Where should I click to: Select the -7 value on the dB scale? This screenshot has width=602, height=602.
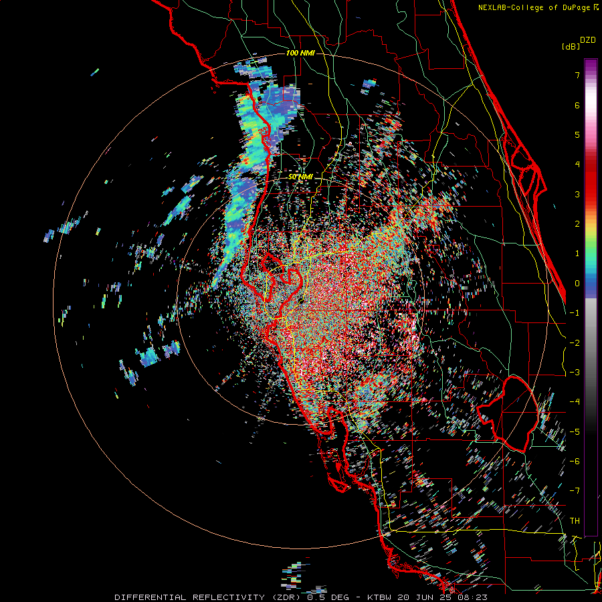575,491
